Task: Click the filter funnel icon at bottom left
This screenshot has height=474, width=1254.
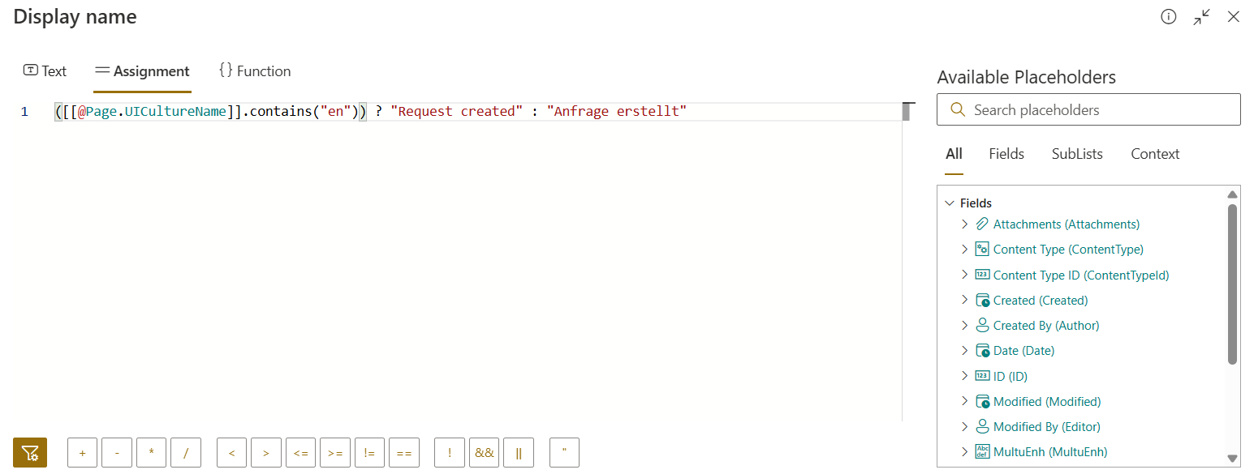Action: click(x=29, y=452)
